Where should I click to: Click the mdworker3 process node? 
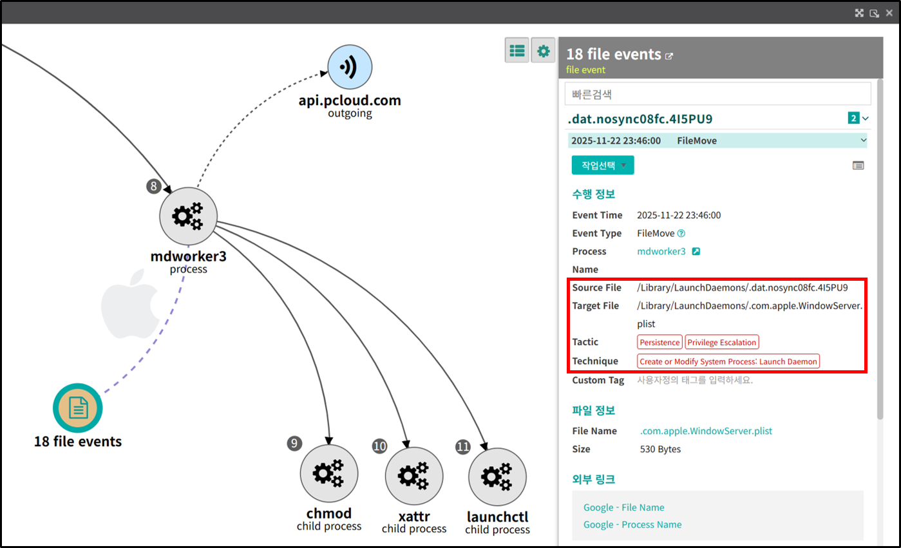188,216
